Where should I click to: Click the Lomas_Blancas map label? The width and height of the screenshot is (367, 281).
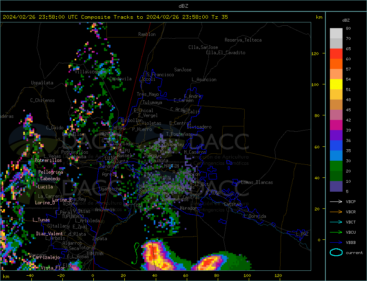pos(257,182)
